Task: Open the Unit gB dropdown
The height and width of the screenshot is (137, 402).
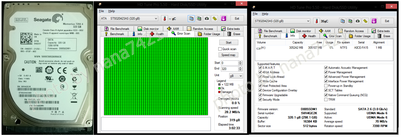Action: pyautogui.click(x=236, y=76)
